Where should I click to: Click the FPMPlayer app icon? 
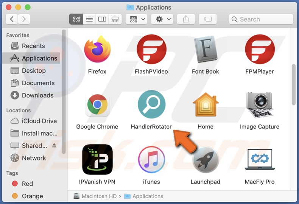point(260,49)
